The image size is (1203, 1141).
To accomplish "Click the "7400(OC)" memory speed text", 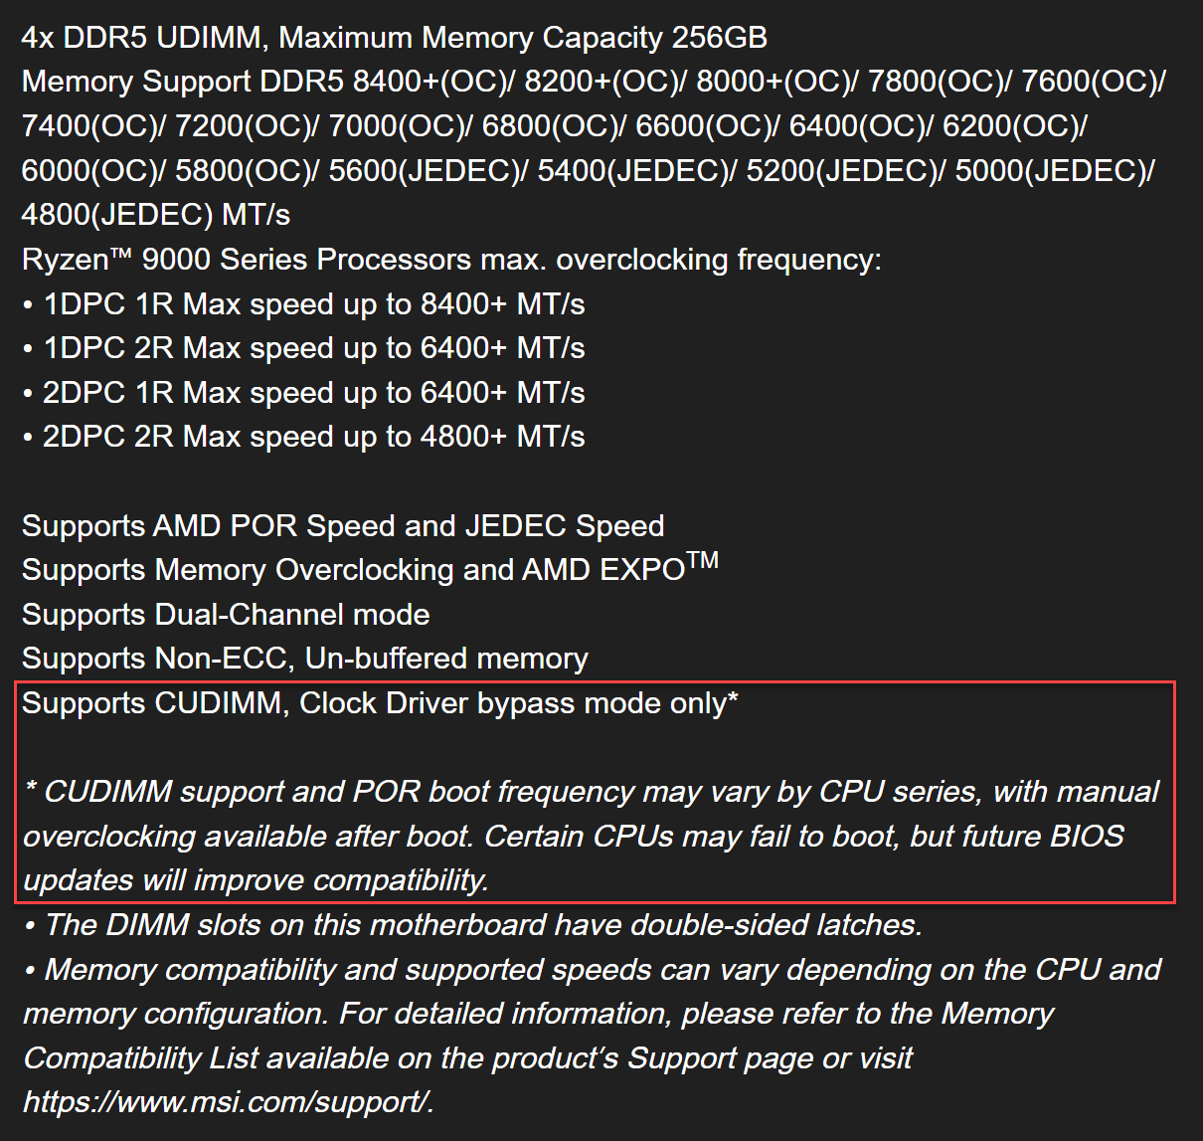I will tap(92, 126).
